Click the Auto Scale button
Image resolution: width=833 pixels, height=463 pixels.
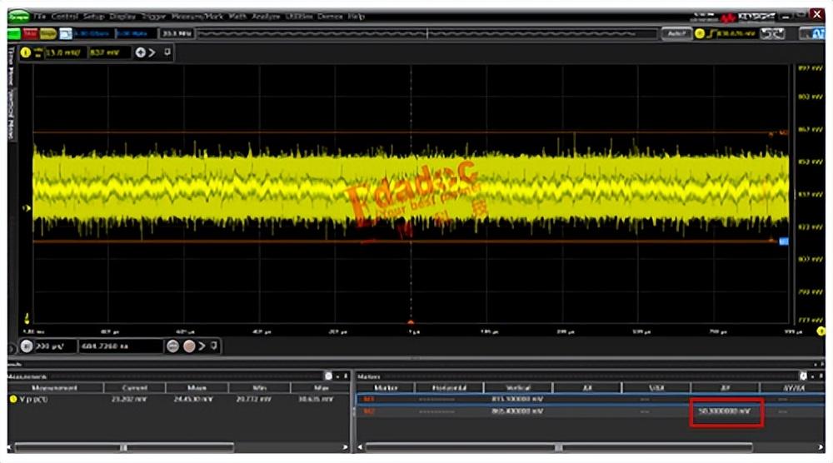click(676, 33)
